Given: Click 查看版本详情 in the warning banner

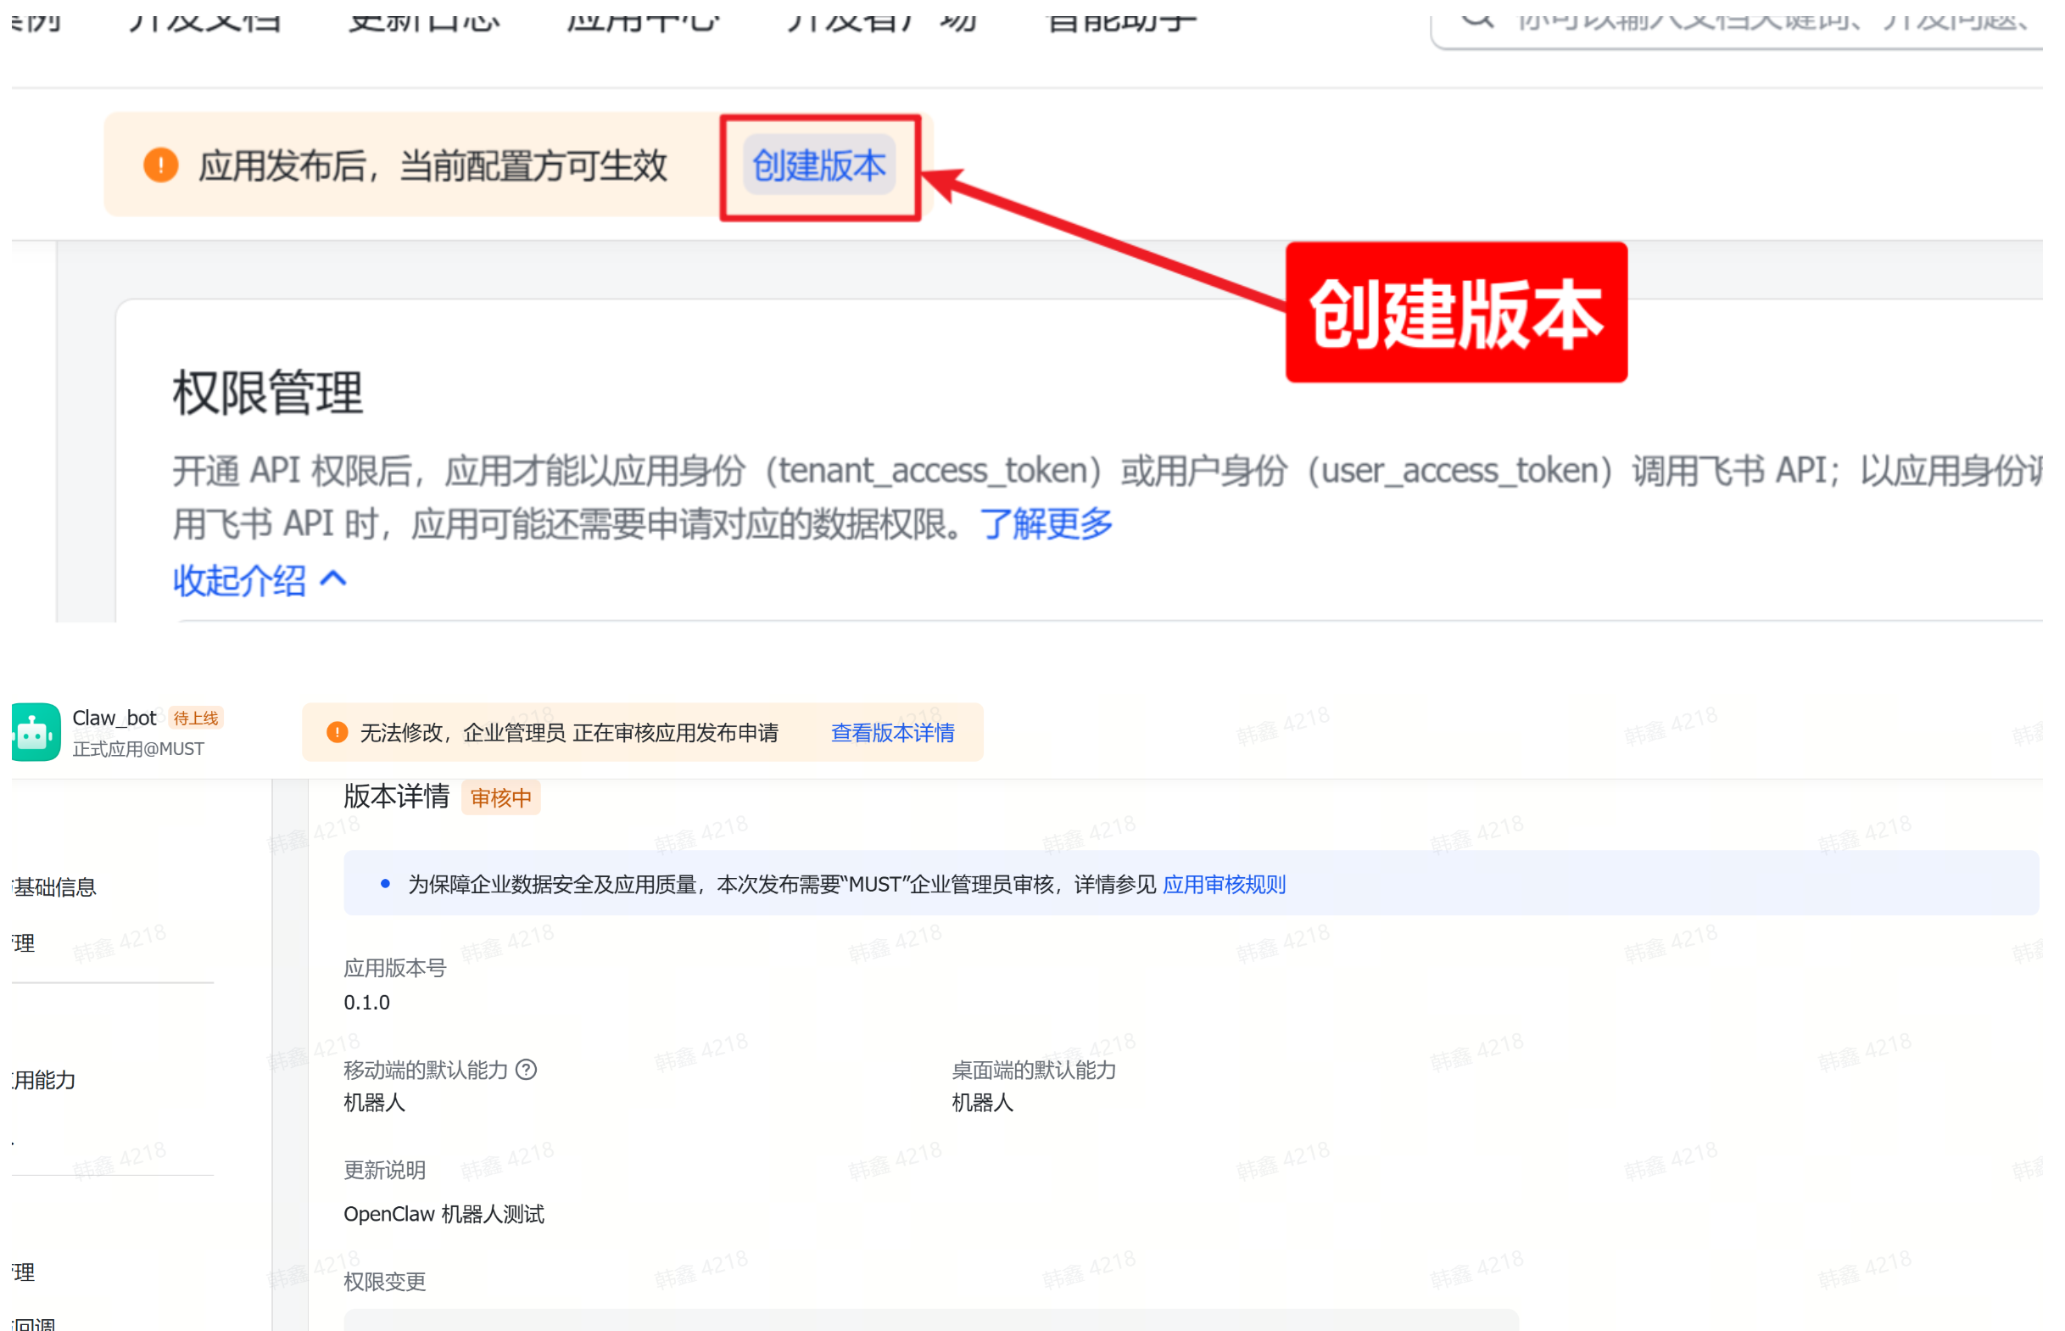Looking at the screenshot, I should [x=892, y=732].
